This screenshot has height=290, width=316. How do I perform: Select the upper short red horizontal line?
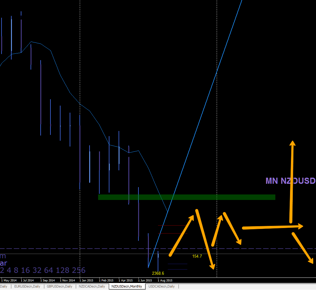(x=172, y=225)
